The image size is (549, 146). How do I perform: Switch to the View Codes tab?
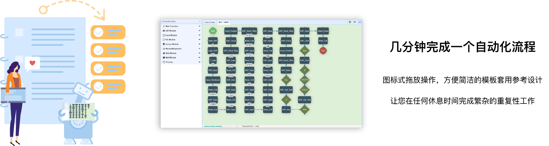[210, 22]
